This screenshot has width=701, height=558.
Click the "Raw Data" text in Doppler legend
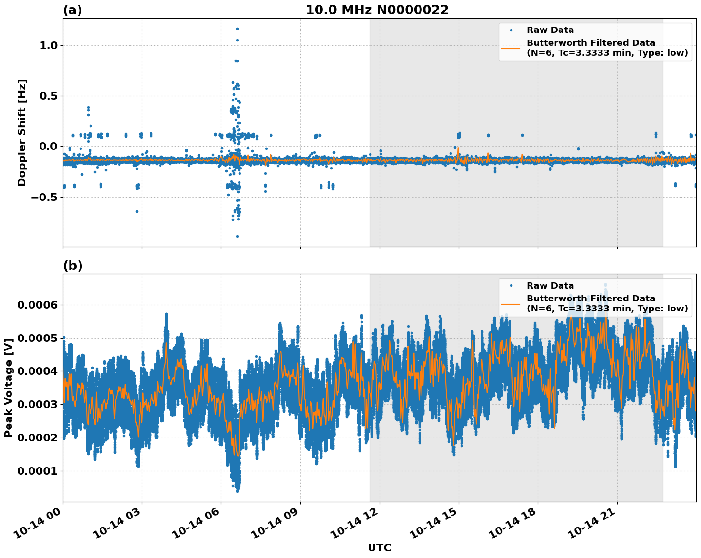(x=550, y=30)
